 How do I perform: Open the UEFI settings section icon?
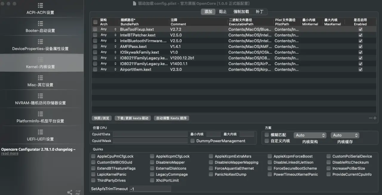click(x=40, y=132)
